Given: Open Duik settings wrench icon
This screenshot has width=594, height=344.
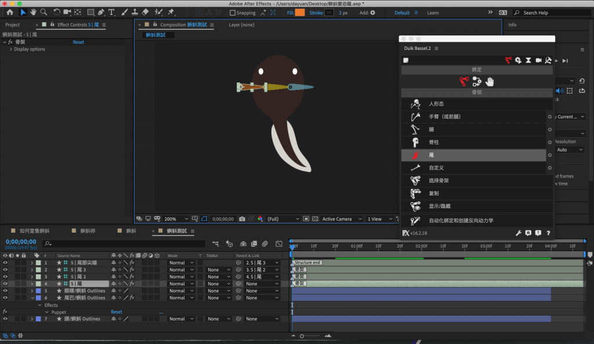Looking at the screenshot, I should (518, 233).
